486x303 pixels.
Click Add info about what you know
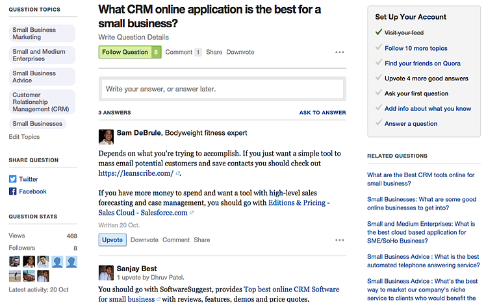428,108
